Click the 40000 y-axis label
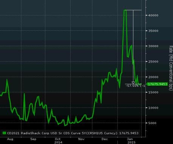Screen dimensions: 173x144 tap(153, 15)
